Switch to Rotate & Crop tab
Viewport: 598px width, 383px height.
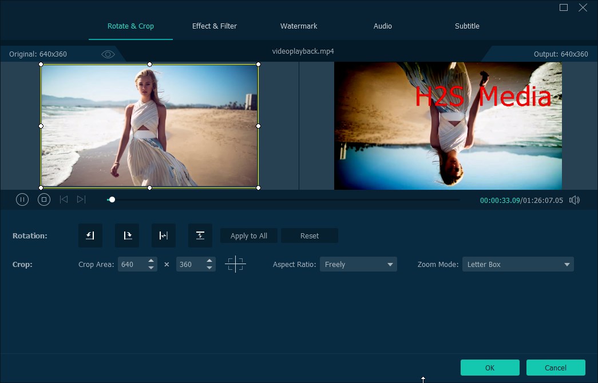130,26
